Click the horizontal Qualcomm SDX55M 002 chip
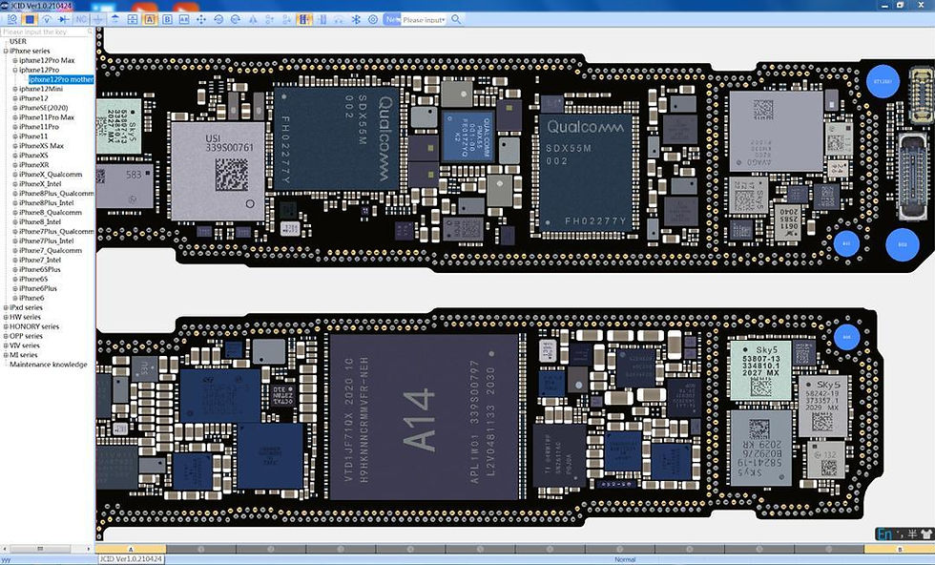The image size is (935, 565). (x=586, y=173)
